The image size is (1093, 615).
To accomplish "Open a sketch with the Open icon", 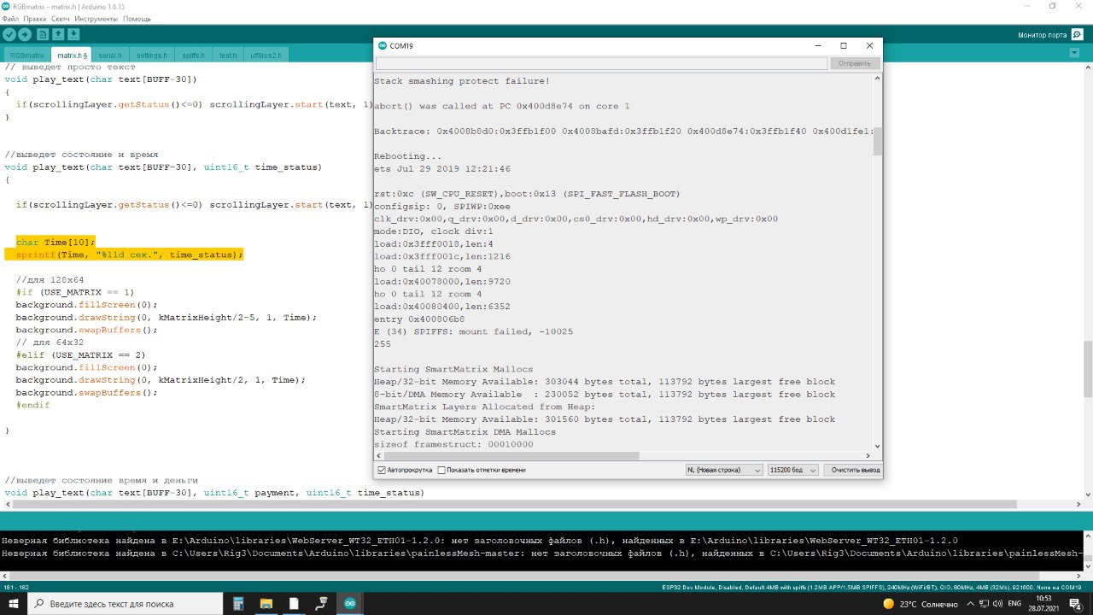I will 58,34.
